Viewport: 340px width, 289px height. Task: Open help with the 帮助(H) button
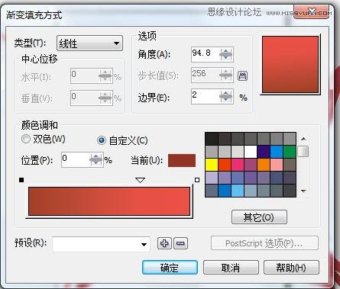(x=291, y=268)
